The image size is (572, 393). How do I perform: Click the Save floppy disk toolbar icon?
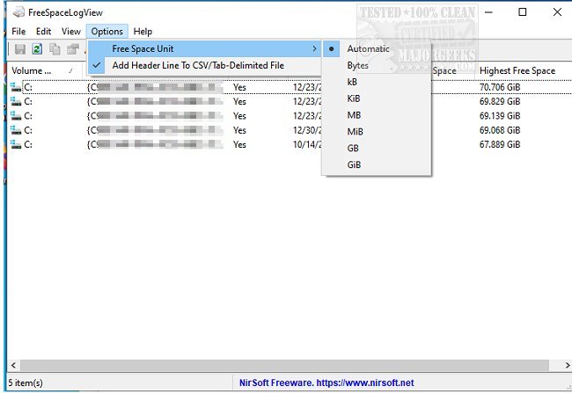(x=20, y=49)
